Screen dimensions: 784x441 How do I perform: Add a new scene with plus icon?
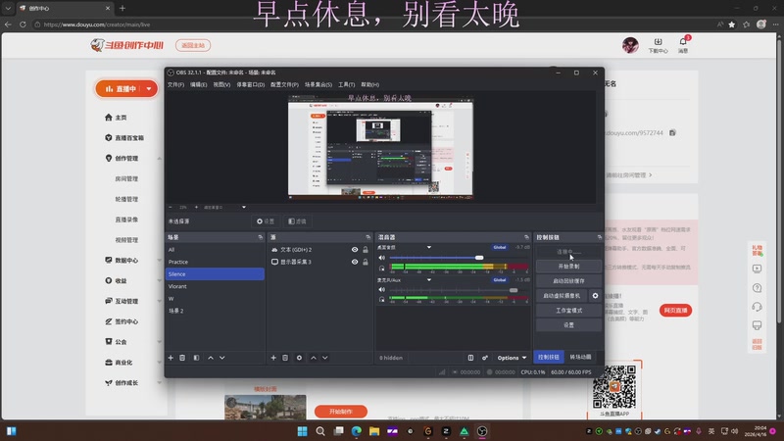pyautogui.click(x=171, y=358)
